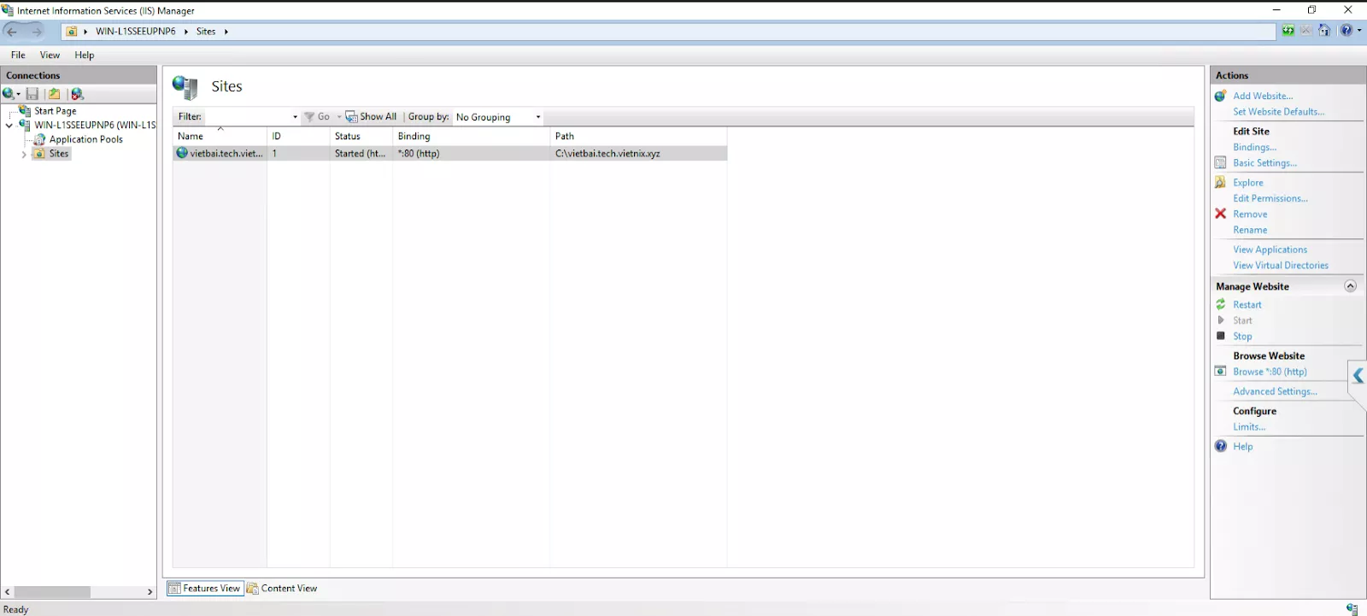Collapse the WIN-L1SSEEUPNP6 server node

(9, 126)
